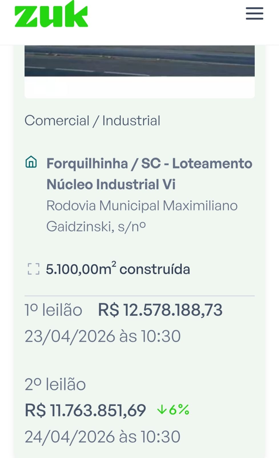Select the 1º leilão label
Screen dimensions: 279x458
click(53, 310)
